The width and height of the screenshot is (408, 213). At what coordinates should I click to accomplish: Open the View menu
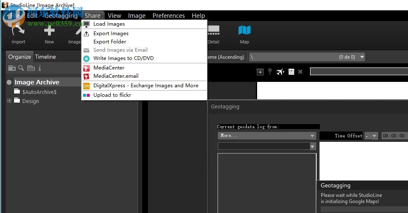tap(115, 16)
